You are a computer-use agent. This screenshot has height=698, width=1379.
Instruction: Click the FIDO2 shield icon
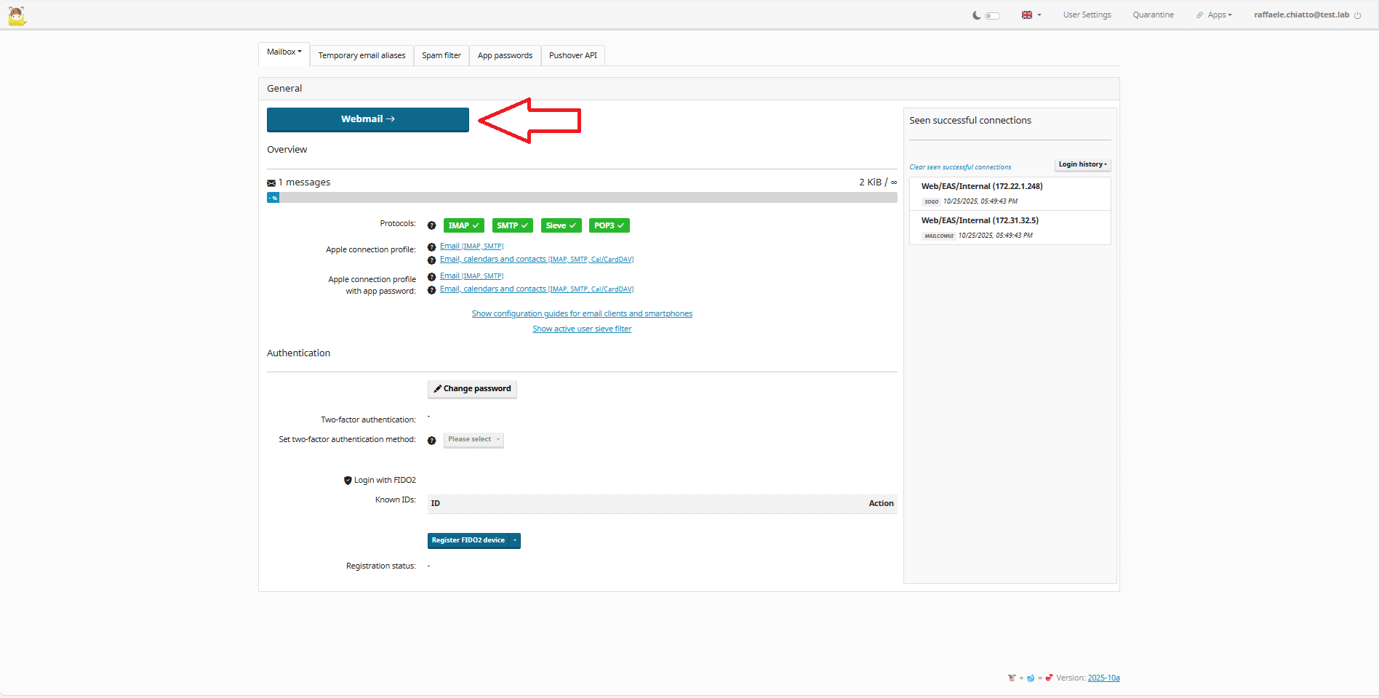pos(348,481)
